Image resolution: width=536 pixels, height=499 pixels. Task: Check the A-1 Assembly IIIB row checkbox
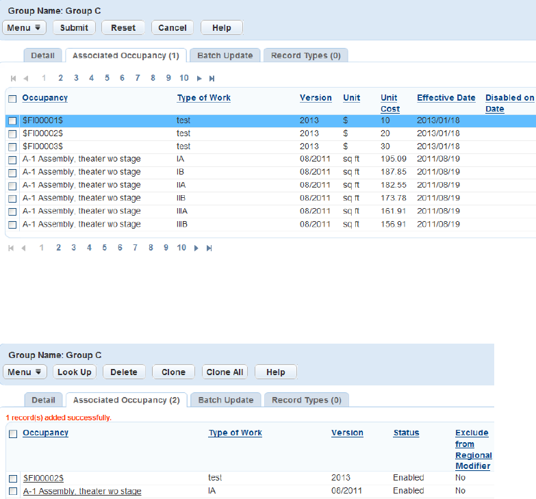(x=12, y=225)
